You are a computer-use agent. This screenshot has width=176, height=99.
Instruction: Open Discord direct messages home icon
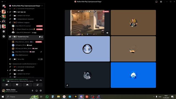tap(4, 6)
